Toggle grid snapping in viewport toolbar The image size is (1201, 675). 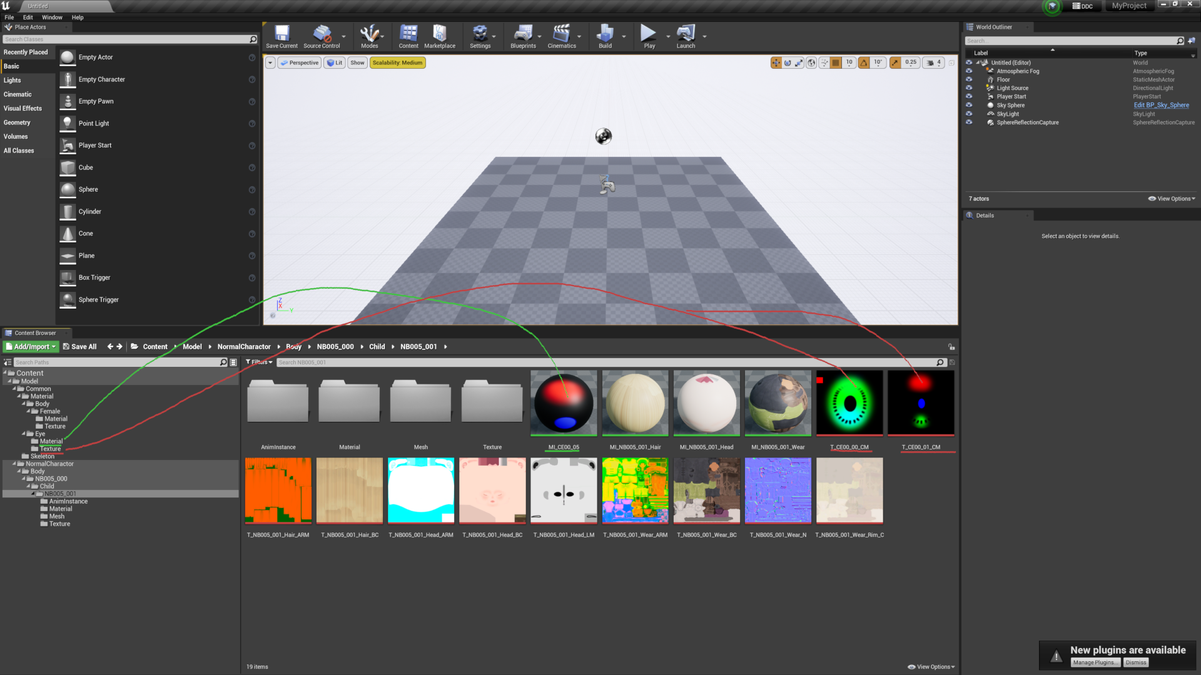point(836,62)
